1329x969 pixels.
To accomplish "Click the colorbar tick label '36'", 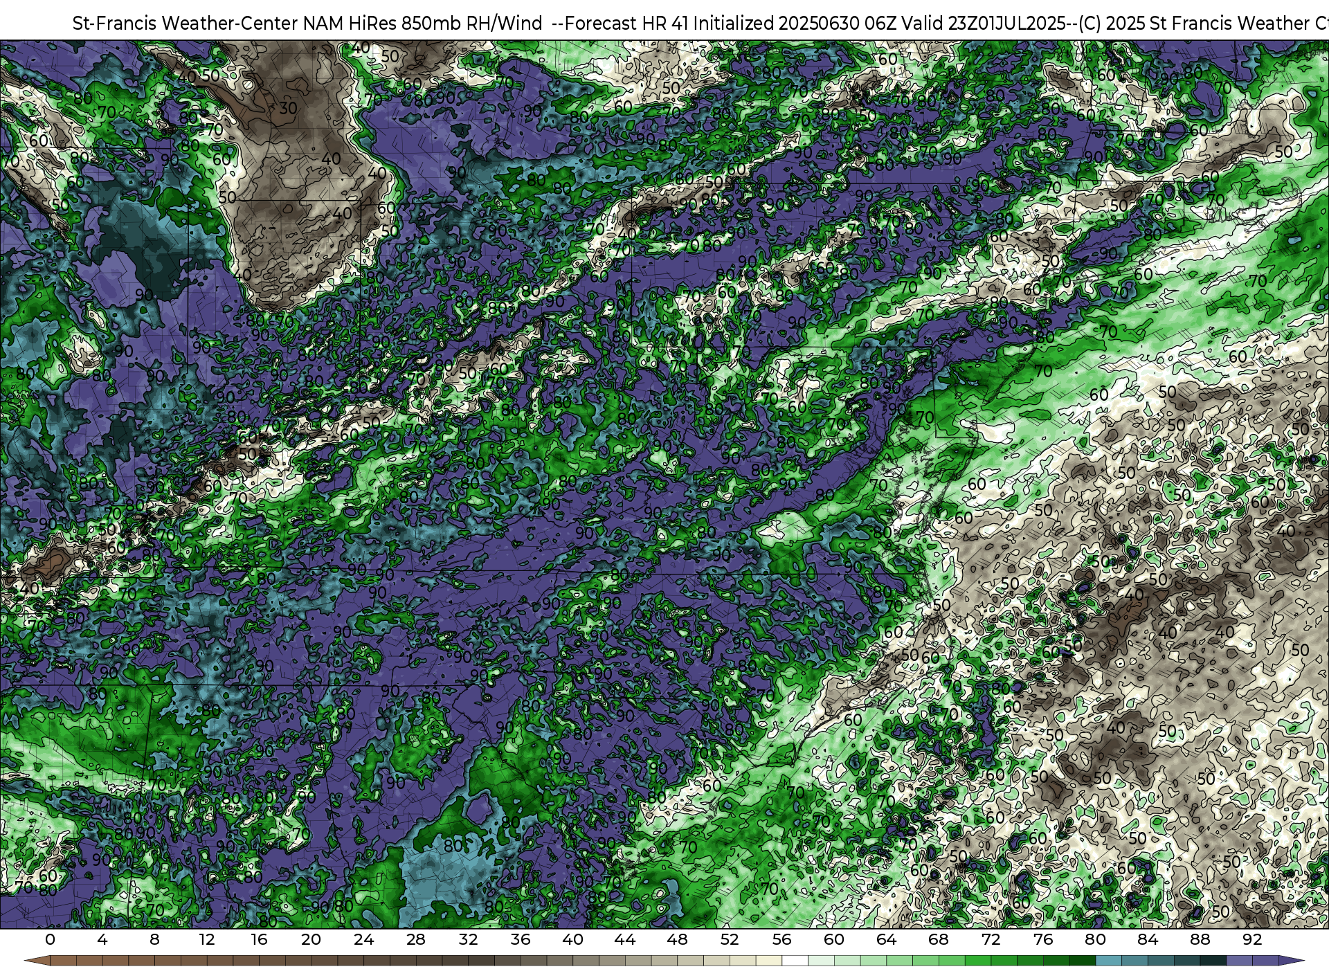I will point(521,939).
